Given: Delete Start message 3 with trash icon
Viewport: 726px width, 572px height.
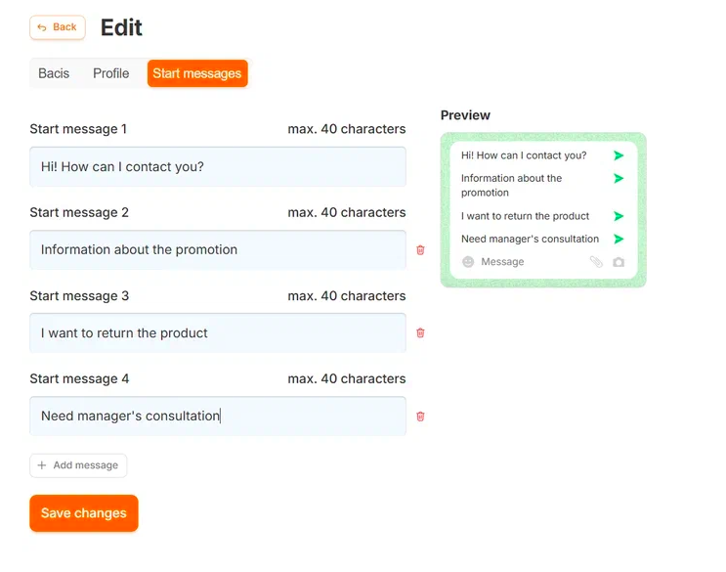Looking at the screenshot, I should (x=420, y=332).
